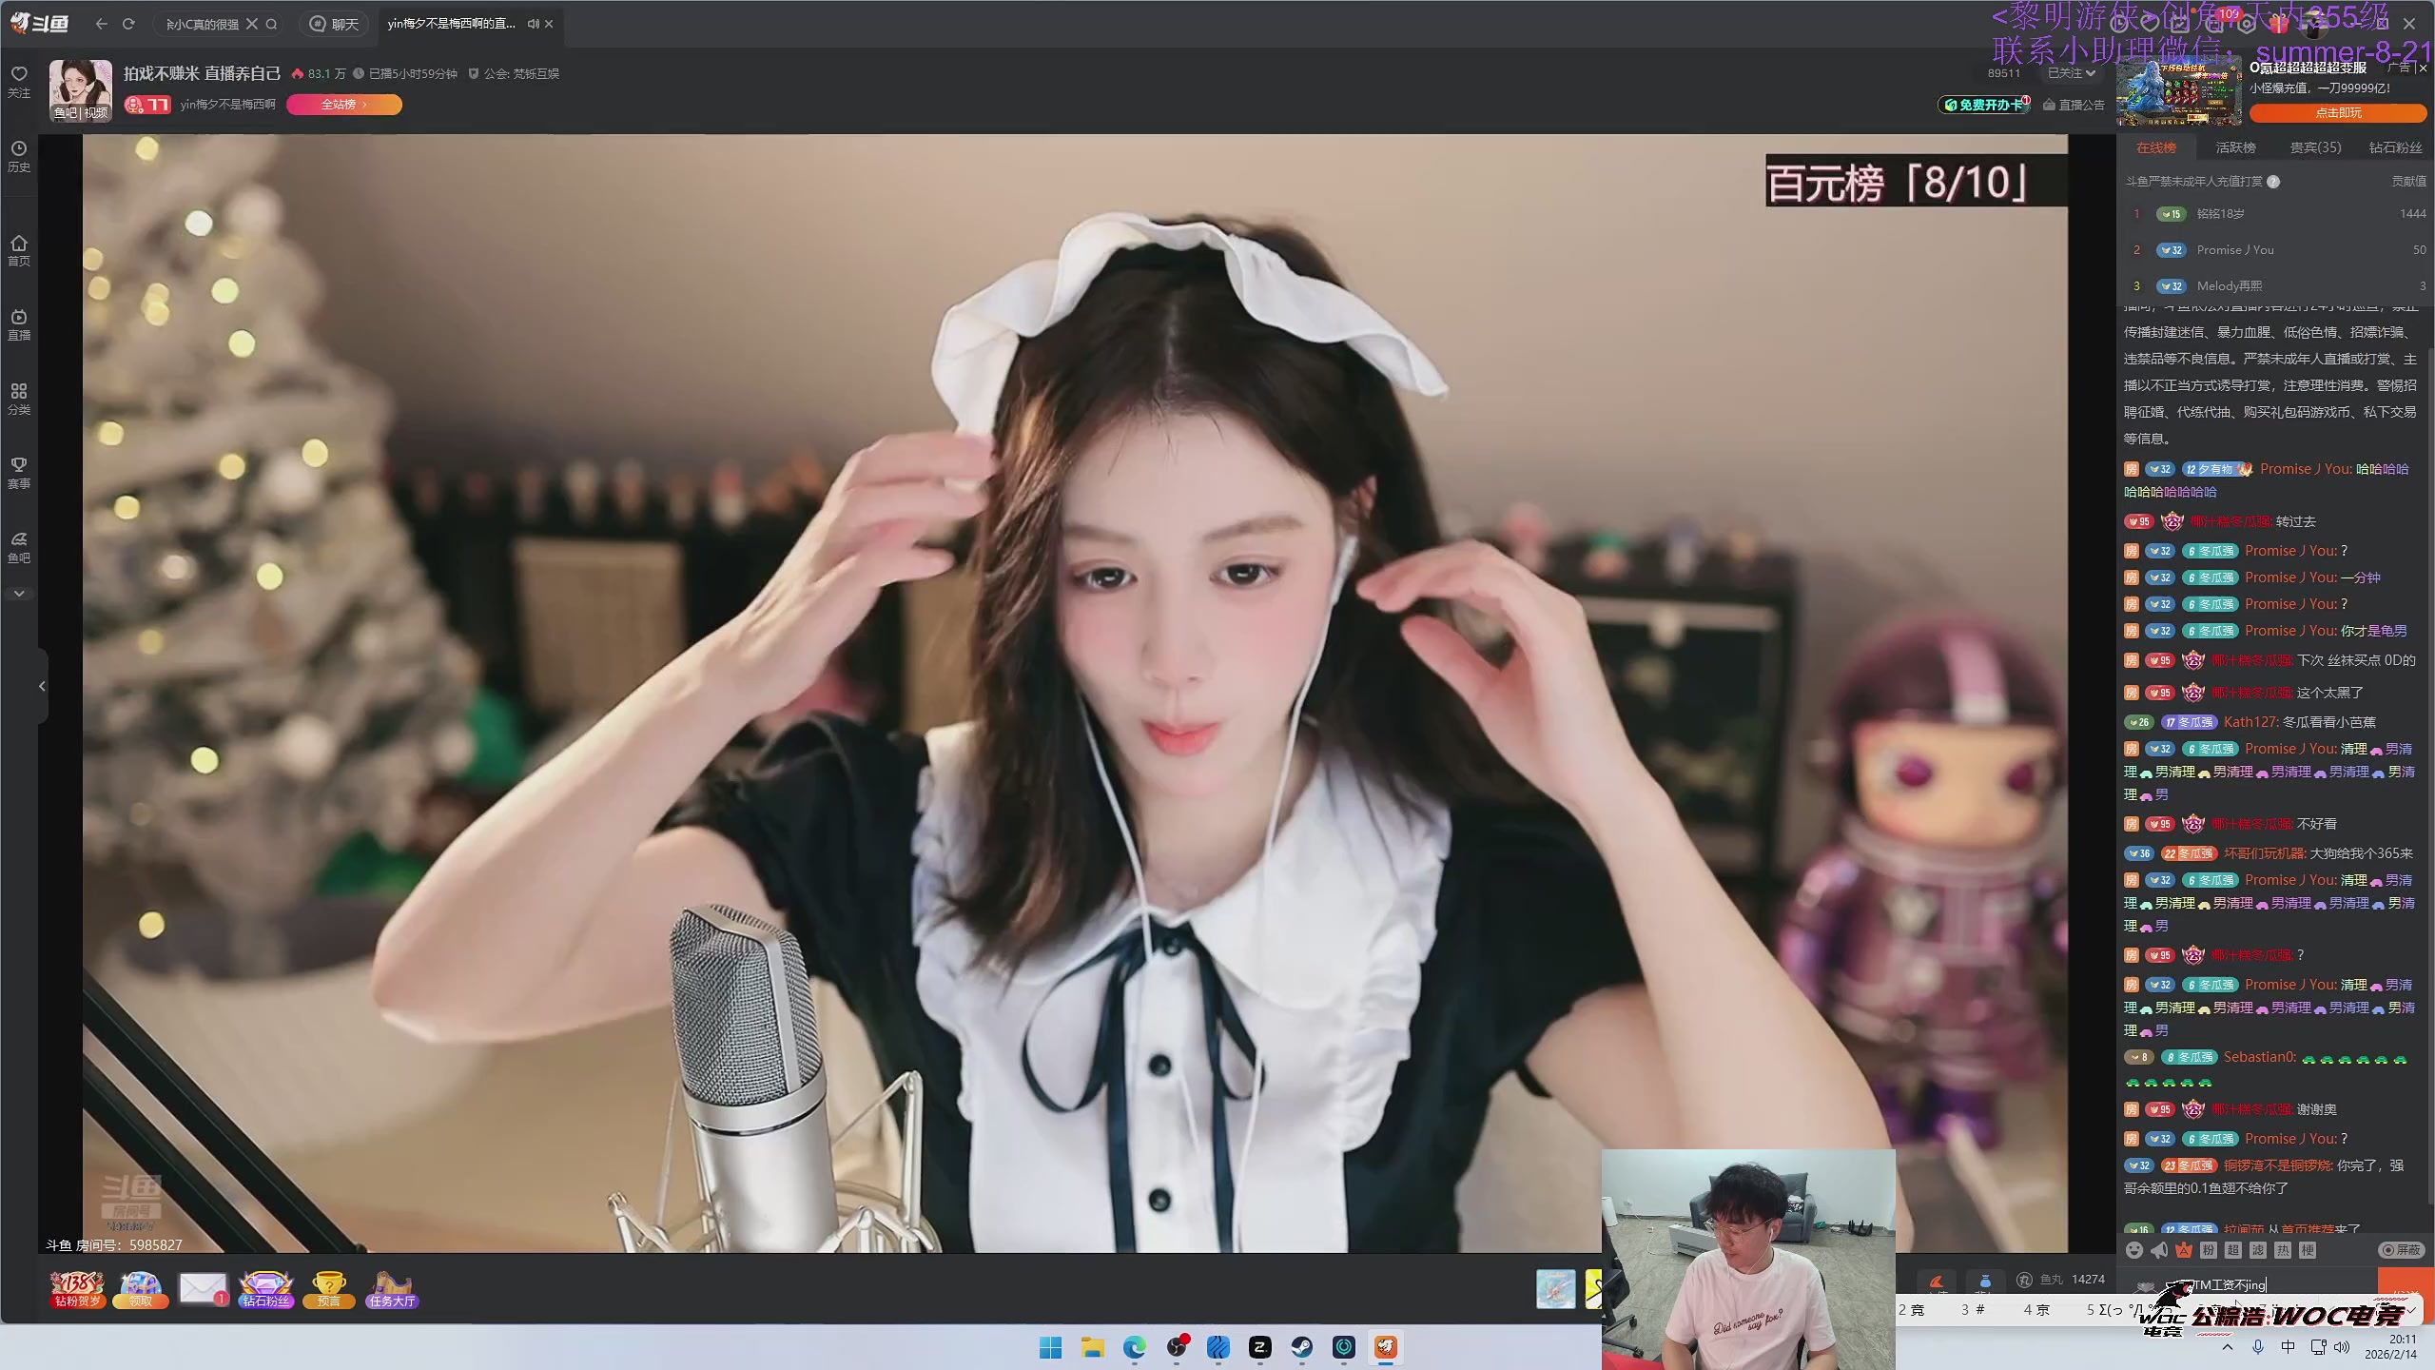Expand the left sidebar more chevron

click(19, 594)
